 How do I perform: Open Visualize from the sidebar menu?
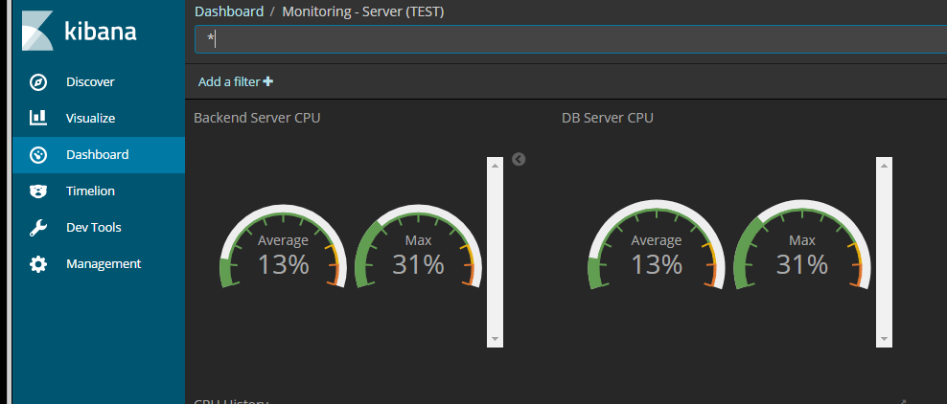click(99, 118)
